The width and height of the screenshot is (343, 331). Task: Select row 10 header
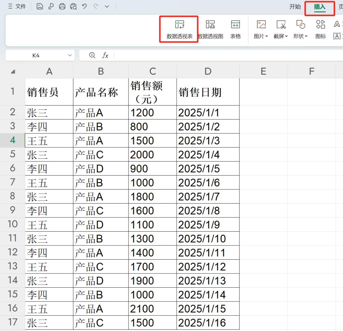pos(12,224)
